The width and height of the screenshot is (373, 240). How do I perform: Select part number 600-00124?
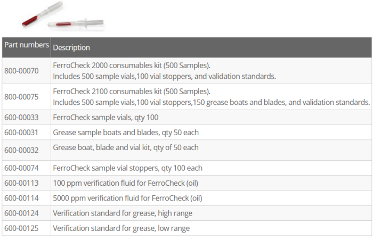tap(21, 213)
